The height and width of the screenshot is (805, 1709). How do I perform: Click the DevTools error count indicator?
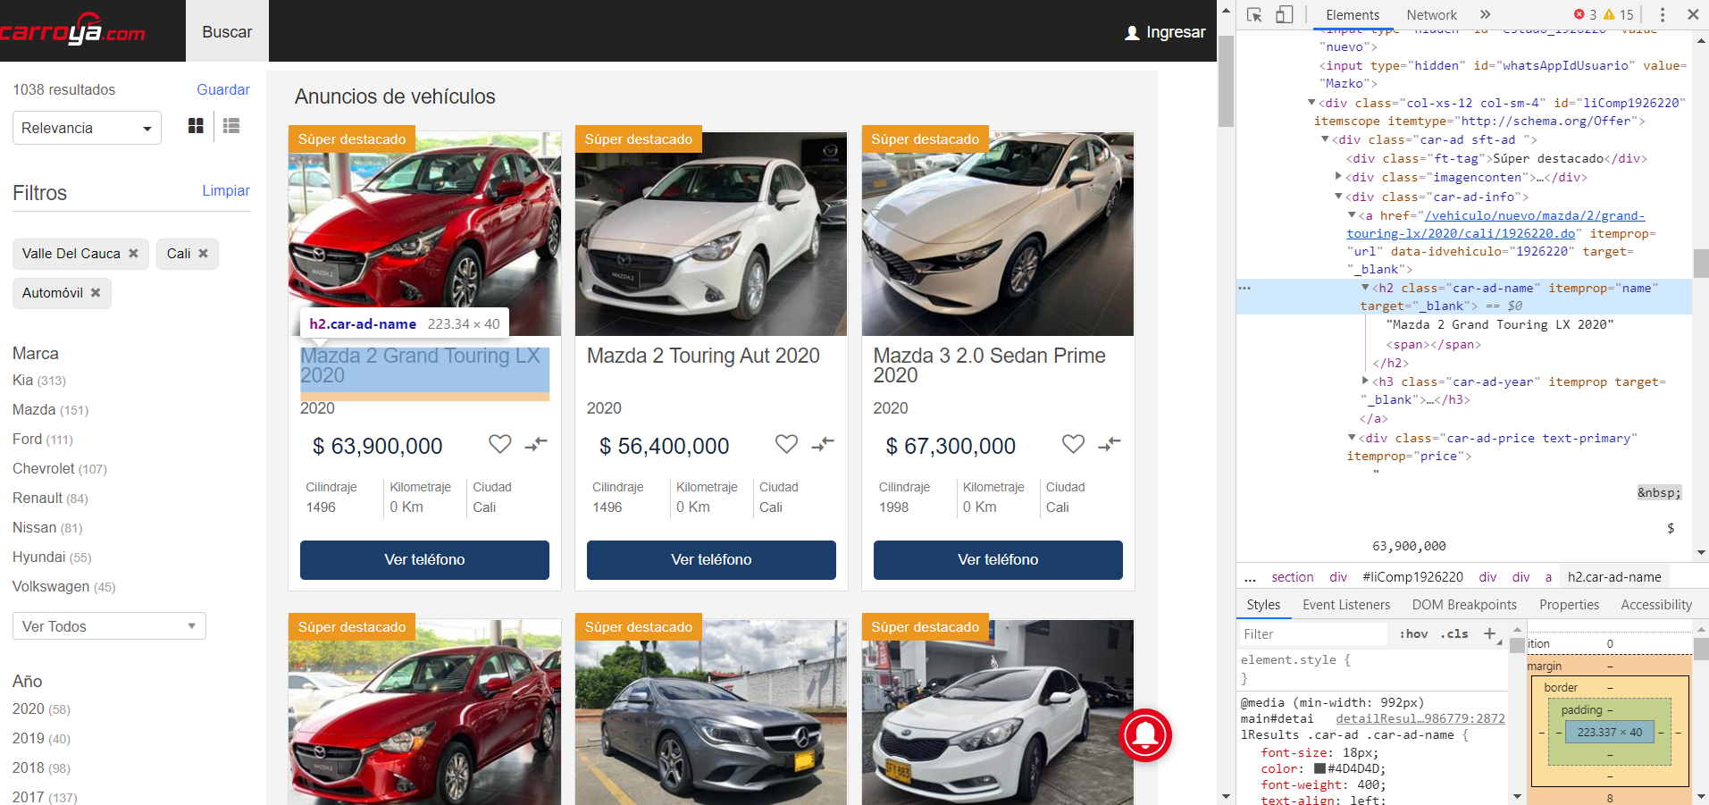(1586, 15)
